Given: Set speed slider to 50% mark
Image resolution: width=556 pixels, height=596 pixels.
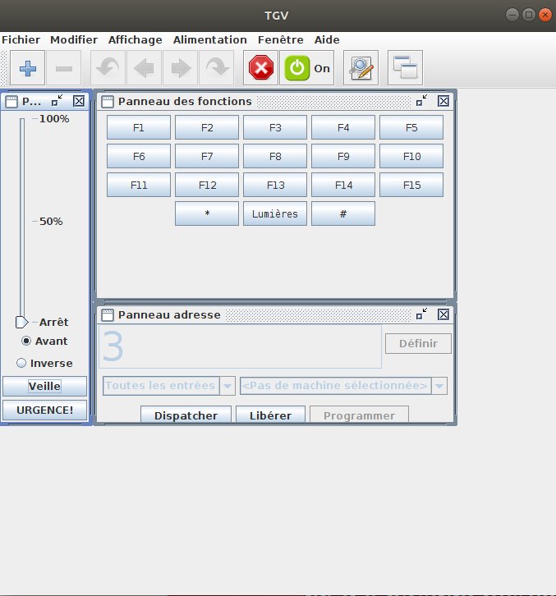Looking at the screenshot, I should tap(22, 221).
